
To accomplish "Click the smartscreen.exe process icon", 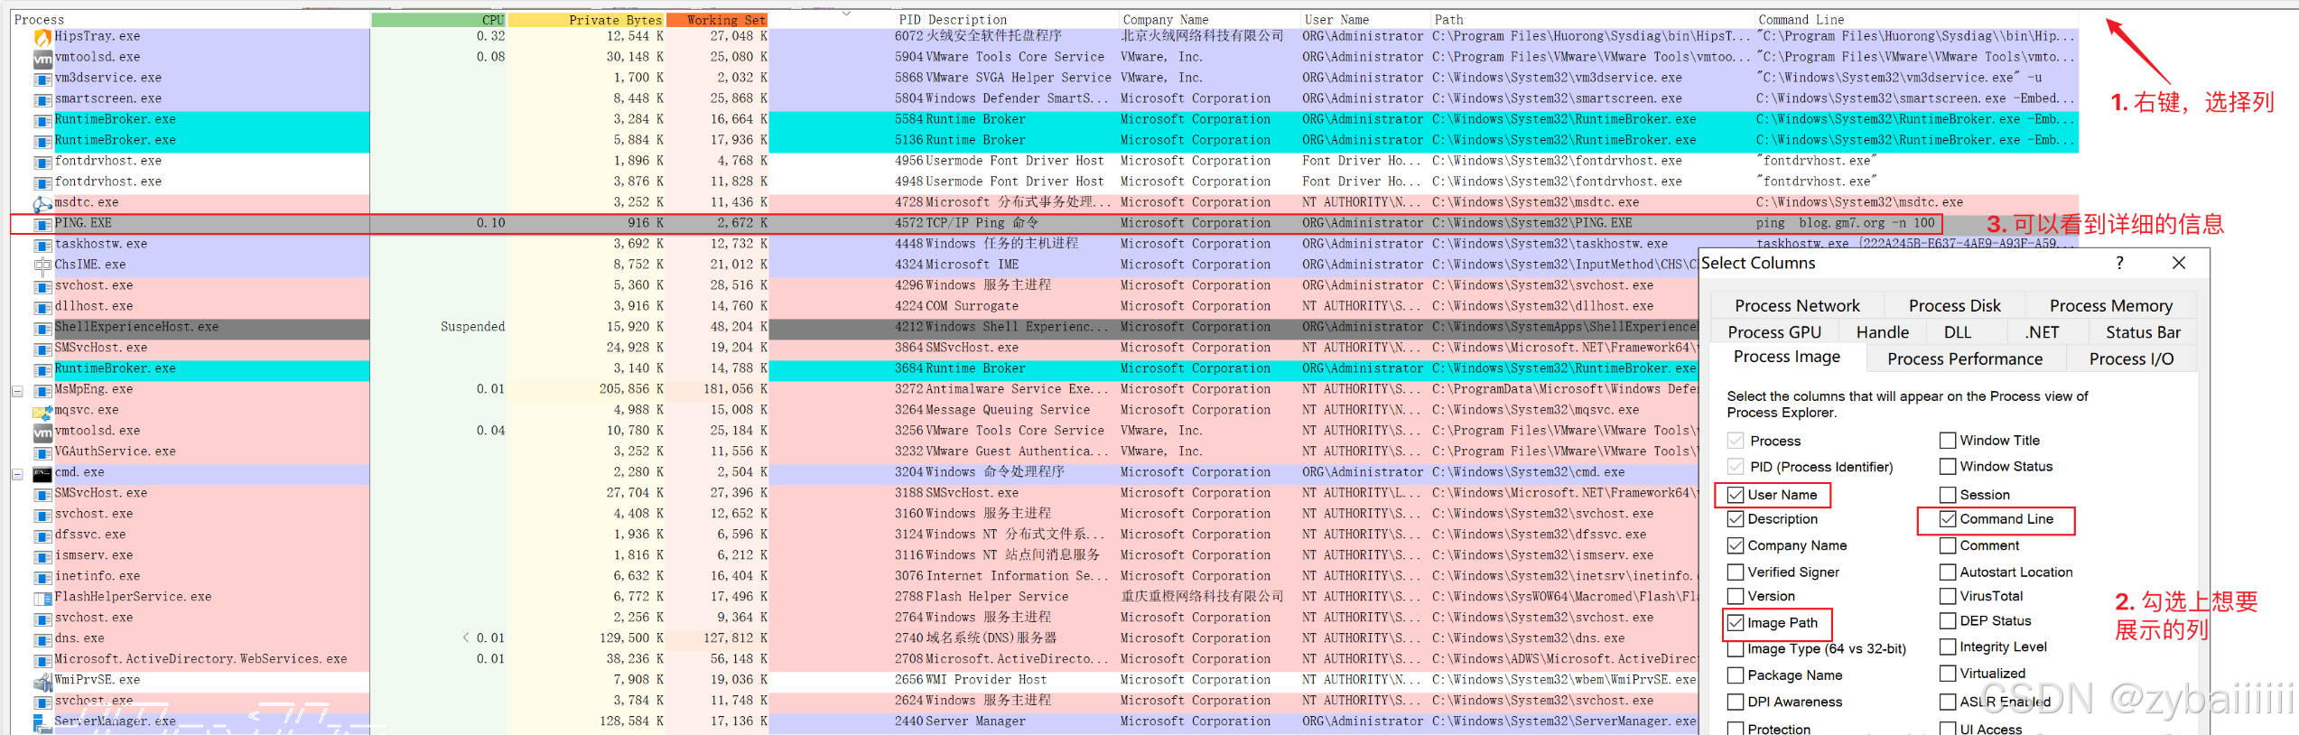I will click(x=42, y=99).
